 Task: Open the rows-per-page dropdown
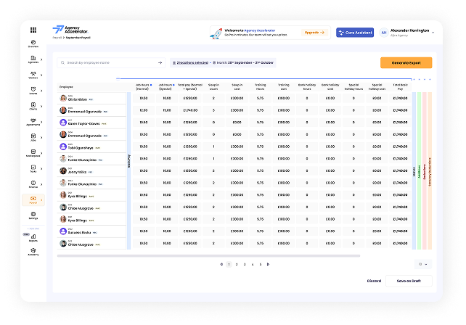tap(423, 264)
